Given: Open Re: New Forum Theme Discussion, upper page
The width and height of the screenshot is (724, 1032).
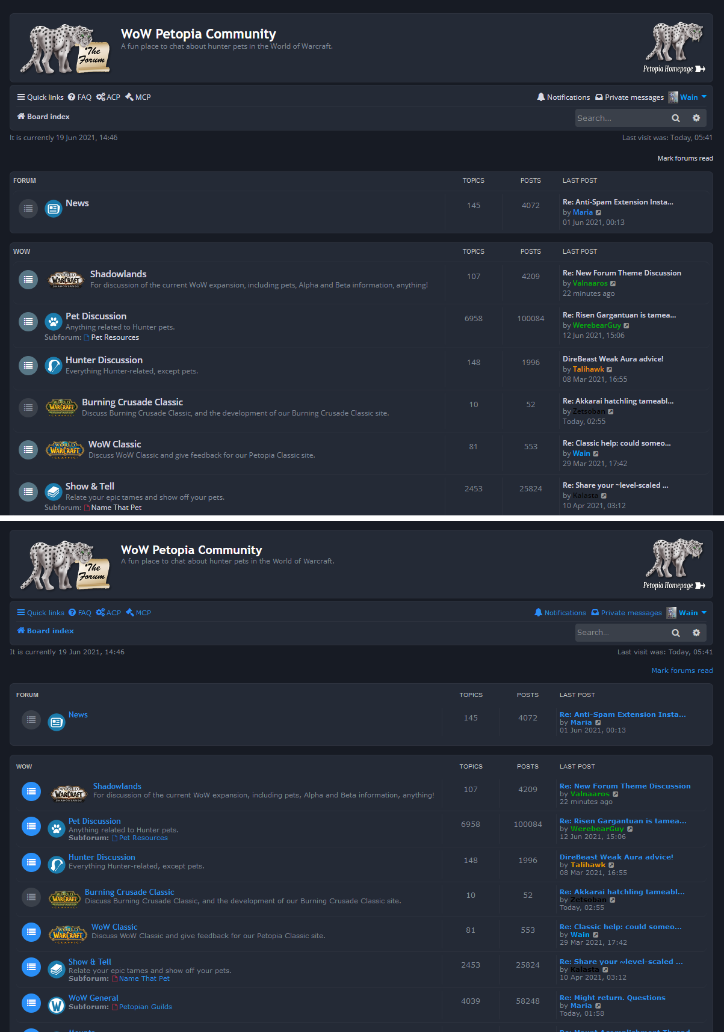Looking at the screenshot, I should pyautogui.click(x=622, y=273).
